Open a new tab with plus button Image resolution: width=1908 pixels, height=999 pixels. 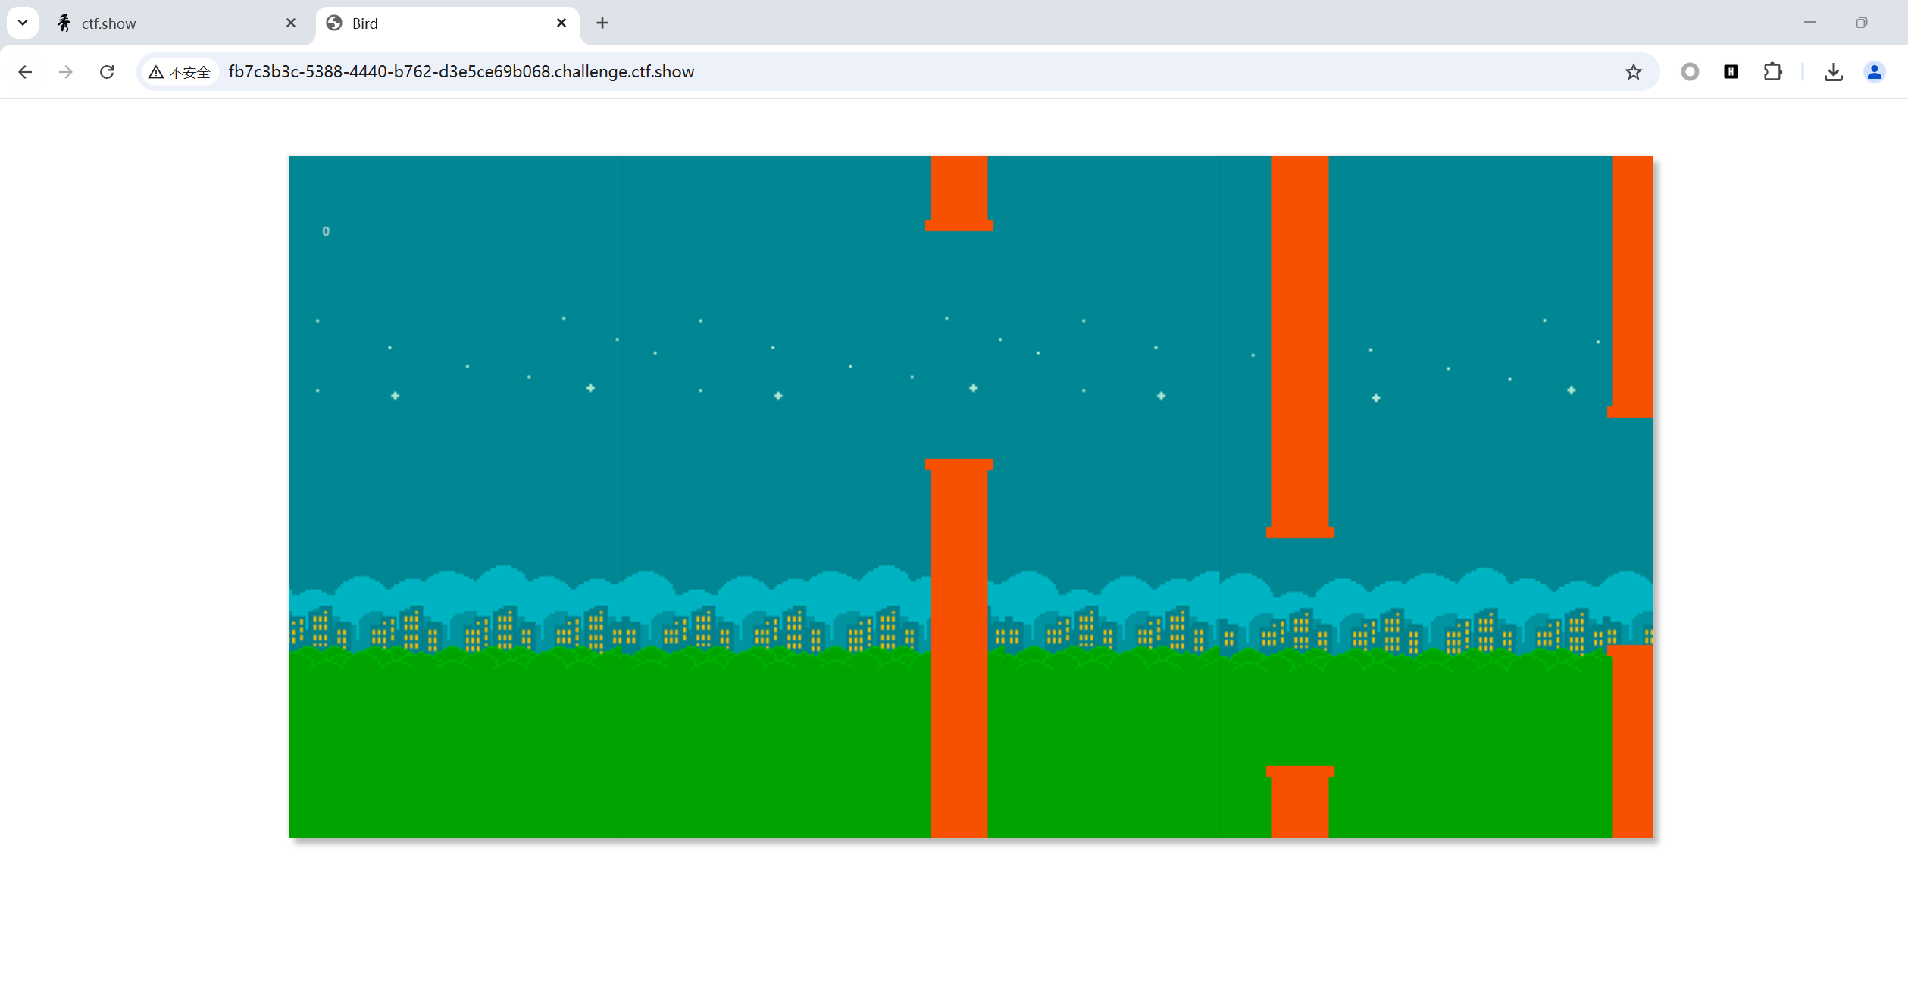pos(602,23)
